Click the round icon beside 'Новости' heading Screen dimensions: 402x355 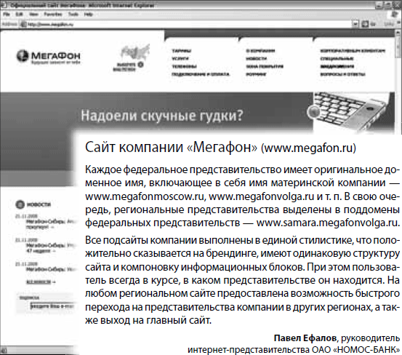pyautogui.click(x=20, y=204)
